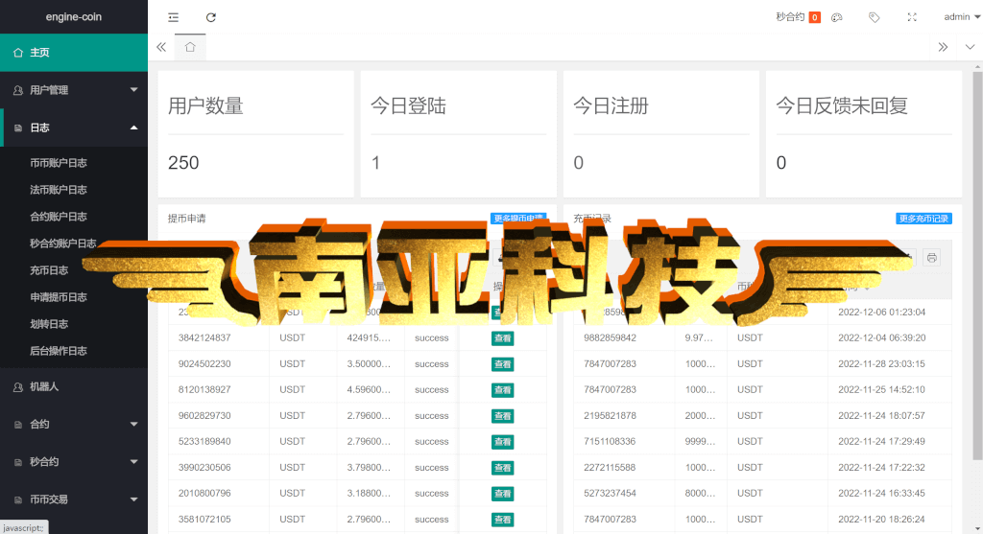
Task: Open 后台操作日志
Action: (59, 351)
